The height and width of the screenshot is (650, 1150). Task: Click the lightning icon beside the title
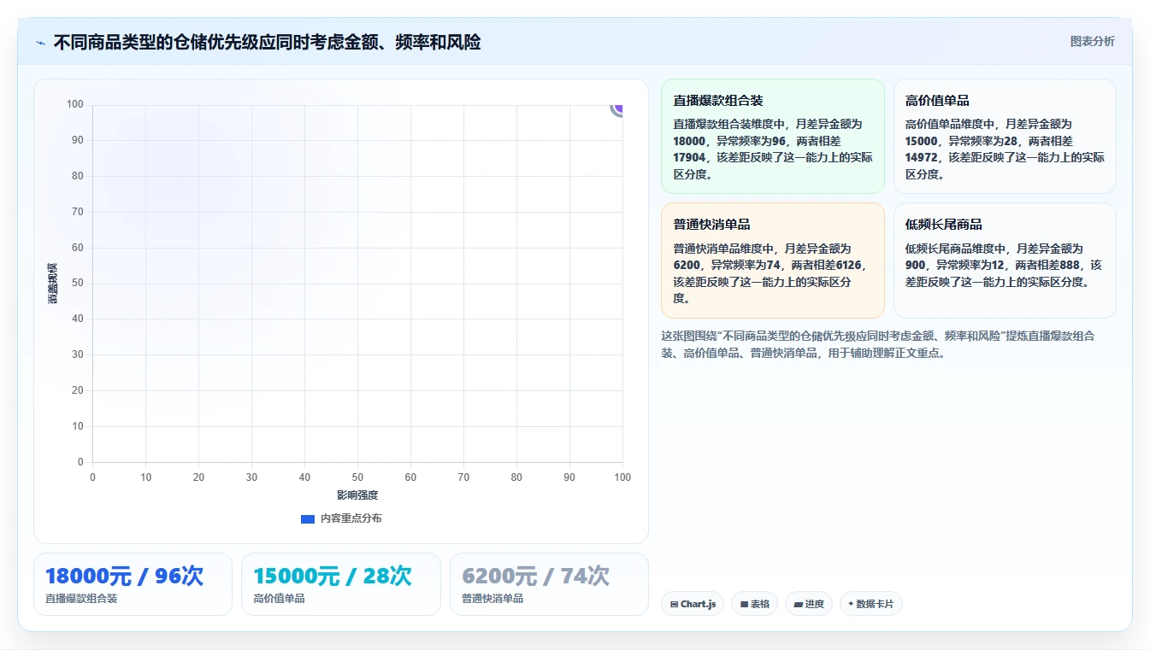pos(41,43)
